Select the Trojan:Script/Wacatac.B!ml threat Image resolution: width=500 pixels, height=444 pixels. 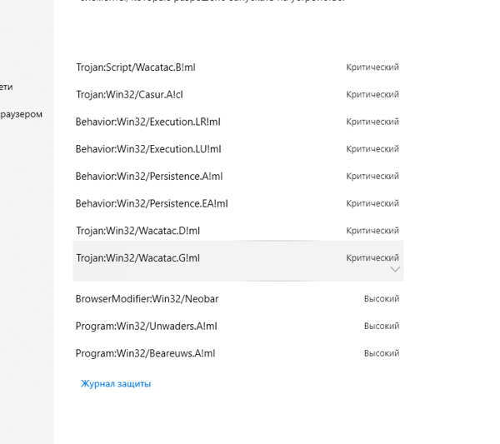tap(136, 67)
